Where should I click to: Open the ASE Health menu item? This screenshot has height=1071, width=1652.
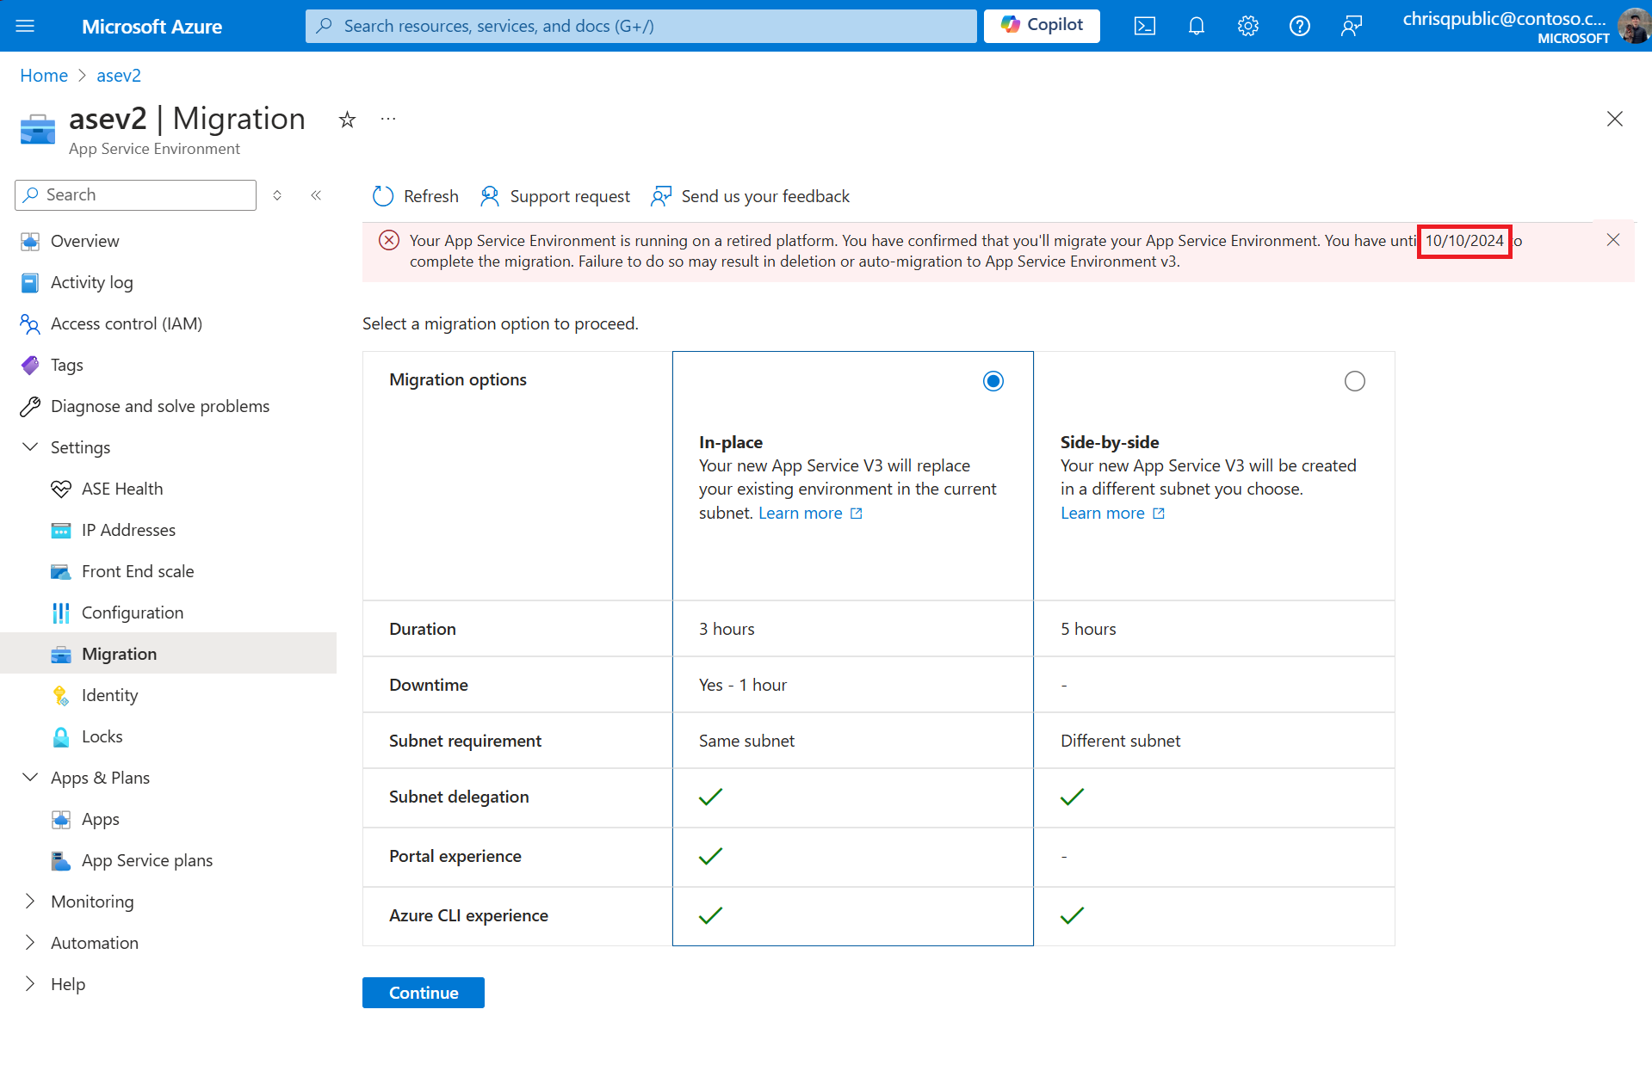coord(121,489)
